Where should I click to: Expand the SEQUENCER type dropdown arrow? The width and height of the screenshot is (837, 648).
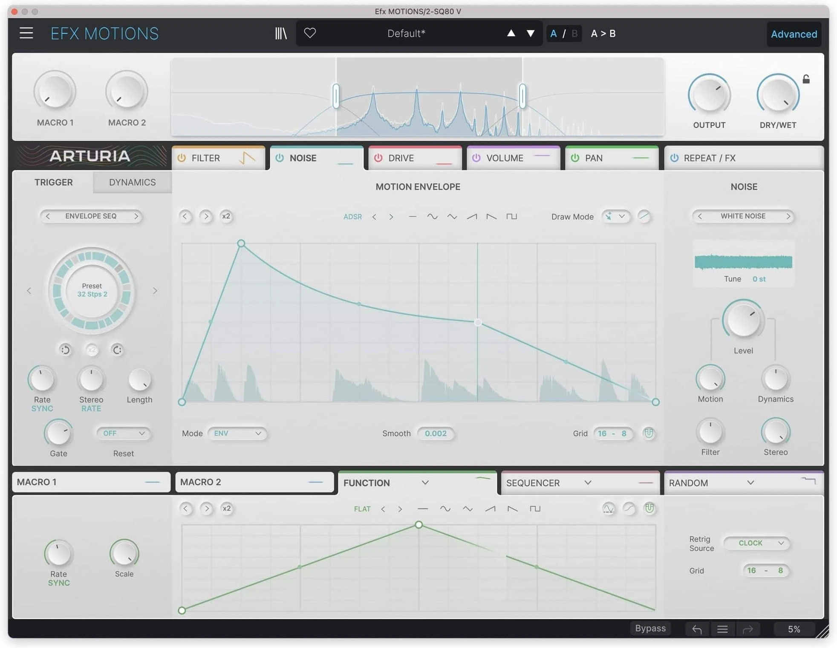[x=588, y=483]
